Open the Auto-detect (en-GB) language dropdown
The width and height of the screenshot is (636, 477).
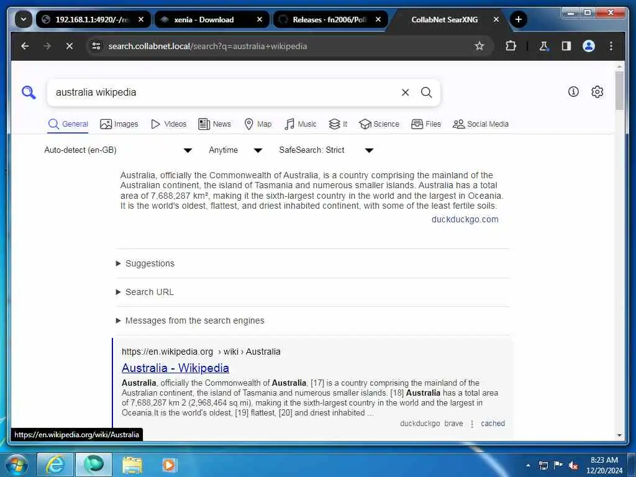[118, 150]
